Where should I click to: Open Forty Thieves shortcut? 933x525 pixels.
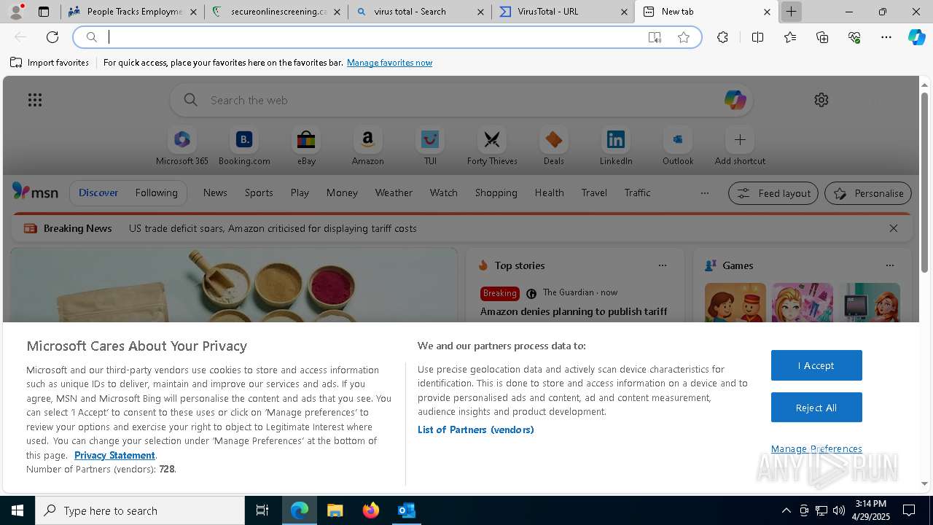coord(492,147)
